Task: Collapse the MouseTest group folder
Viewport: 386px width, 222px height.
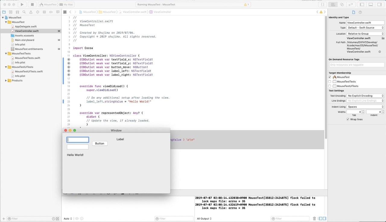Action: 6,22
